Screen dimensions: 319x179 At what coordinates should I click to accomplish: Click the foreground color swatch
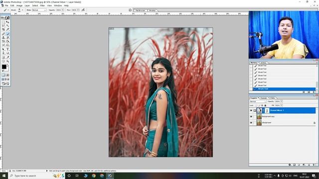pos(4,67)
